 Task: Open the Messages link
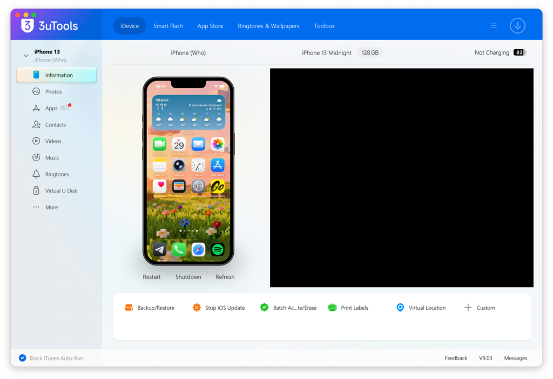516,358
